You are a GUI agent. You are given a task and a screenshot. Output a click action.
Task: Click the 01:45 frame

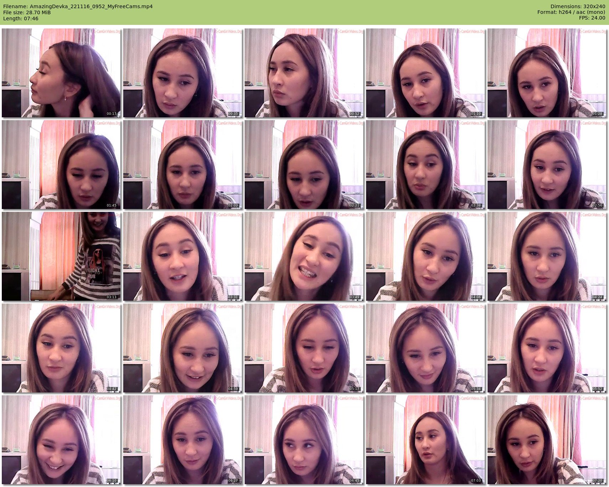point(61,165)
